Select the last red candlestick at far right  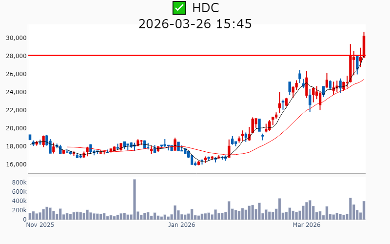(364, 46)
